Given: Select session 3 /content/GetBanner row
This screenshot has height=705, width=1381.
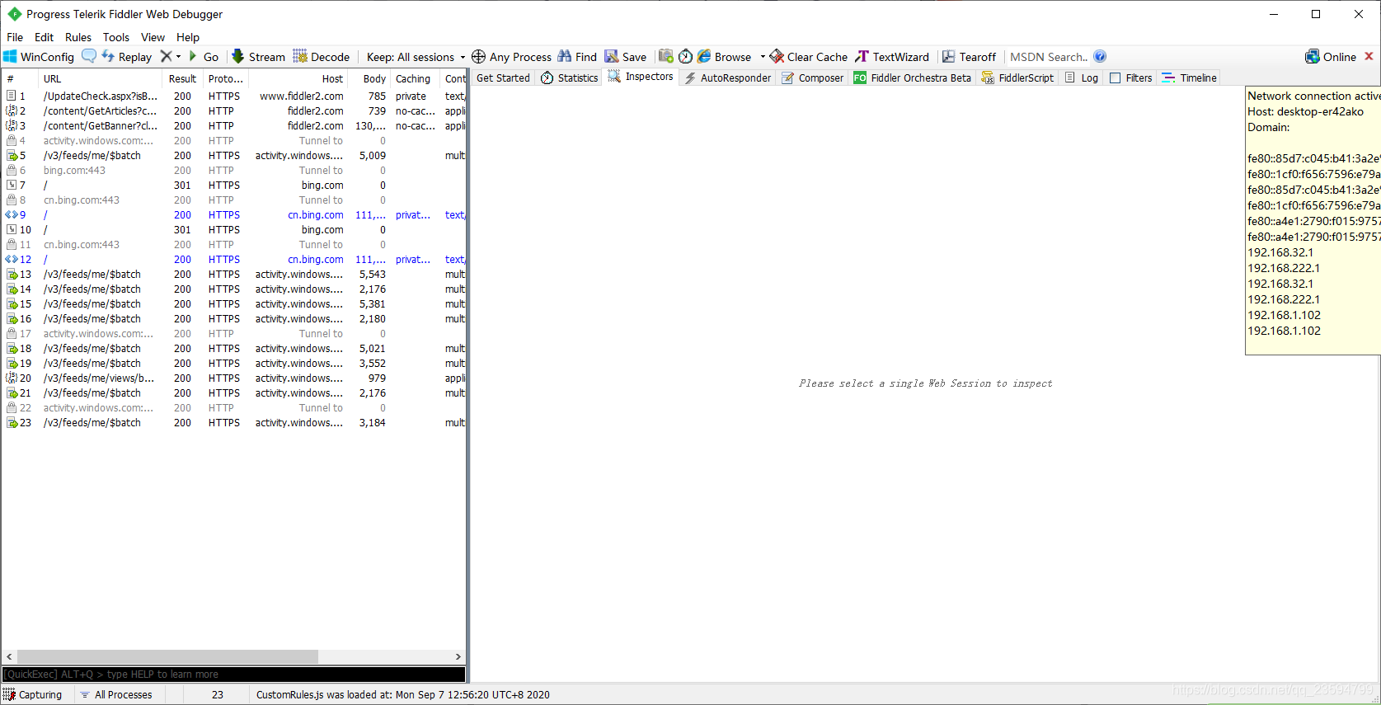Looking at the screenshot, I should click(x=234, y=126).
